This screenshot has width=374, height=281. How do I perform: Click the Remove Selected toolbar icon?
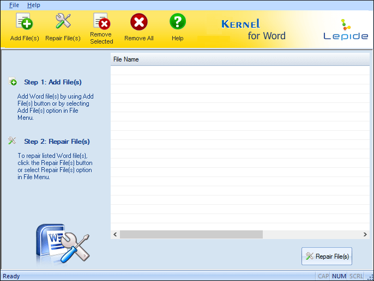click(x=101, y=21)
